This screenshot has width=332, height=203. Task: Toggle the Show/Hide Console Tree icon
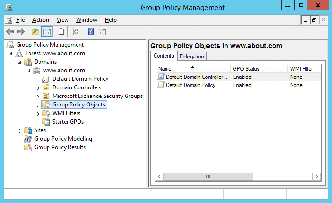[47, 32]
